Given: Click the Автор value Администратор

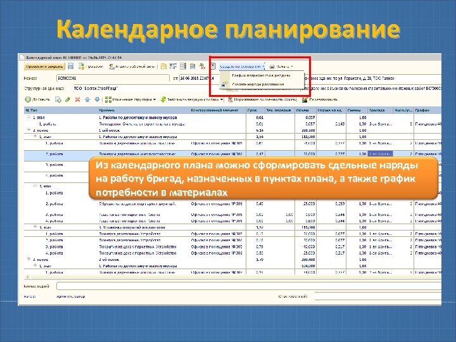Looking at the screenshot, I should (71, 296).
